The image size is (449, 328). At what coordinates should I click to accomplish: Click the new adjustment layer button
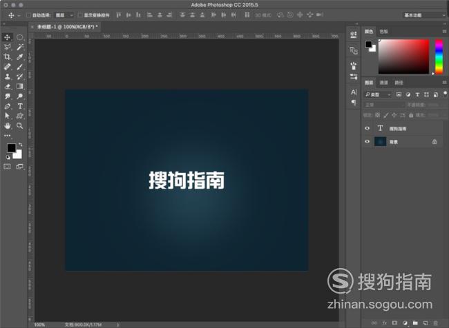(x=405, y=323)
